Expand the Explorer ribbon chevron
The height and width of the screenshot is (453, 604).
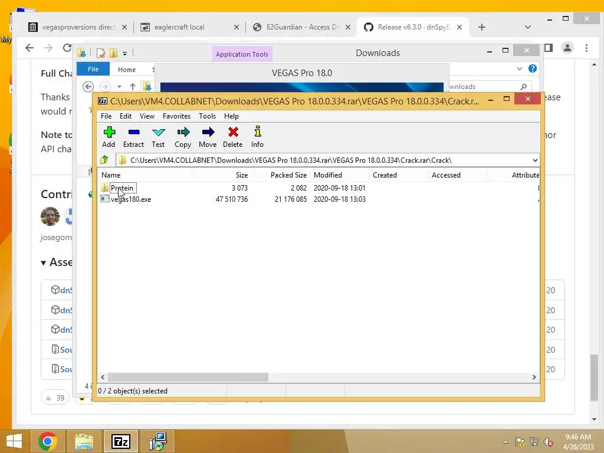519,68
